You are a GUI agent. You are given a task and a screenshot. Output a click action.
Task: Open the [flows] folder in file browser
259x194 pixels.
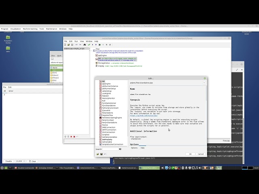(55, 78)
